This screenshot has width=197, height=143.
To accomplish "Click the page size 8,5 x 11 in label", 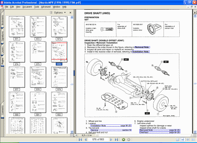I will point(87,135).
